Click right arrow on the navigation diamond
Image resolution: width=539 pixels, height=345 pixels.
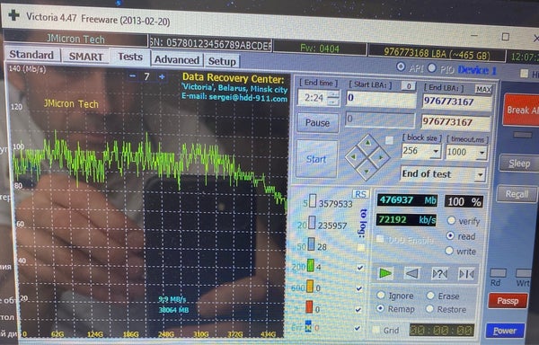pyautogui.click(x=380, y=158)
